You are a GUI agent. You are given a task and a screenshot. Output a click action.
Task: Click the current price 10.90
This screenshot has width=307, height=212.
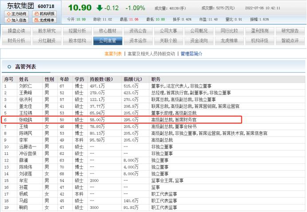80,8
